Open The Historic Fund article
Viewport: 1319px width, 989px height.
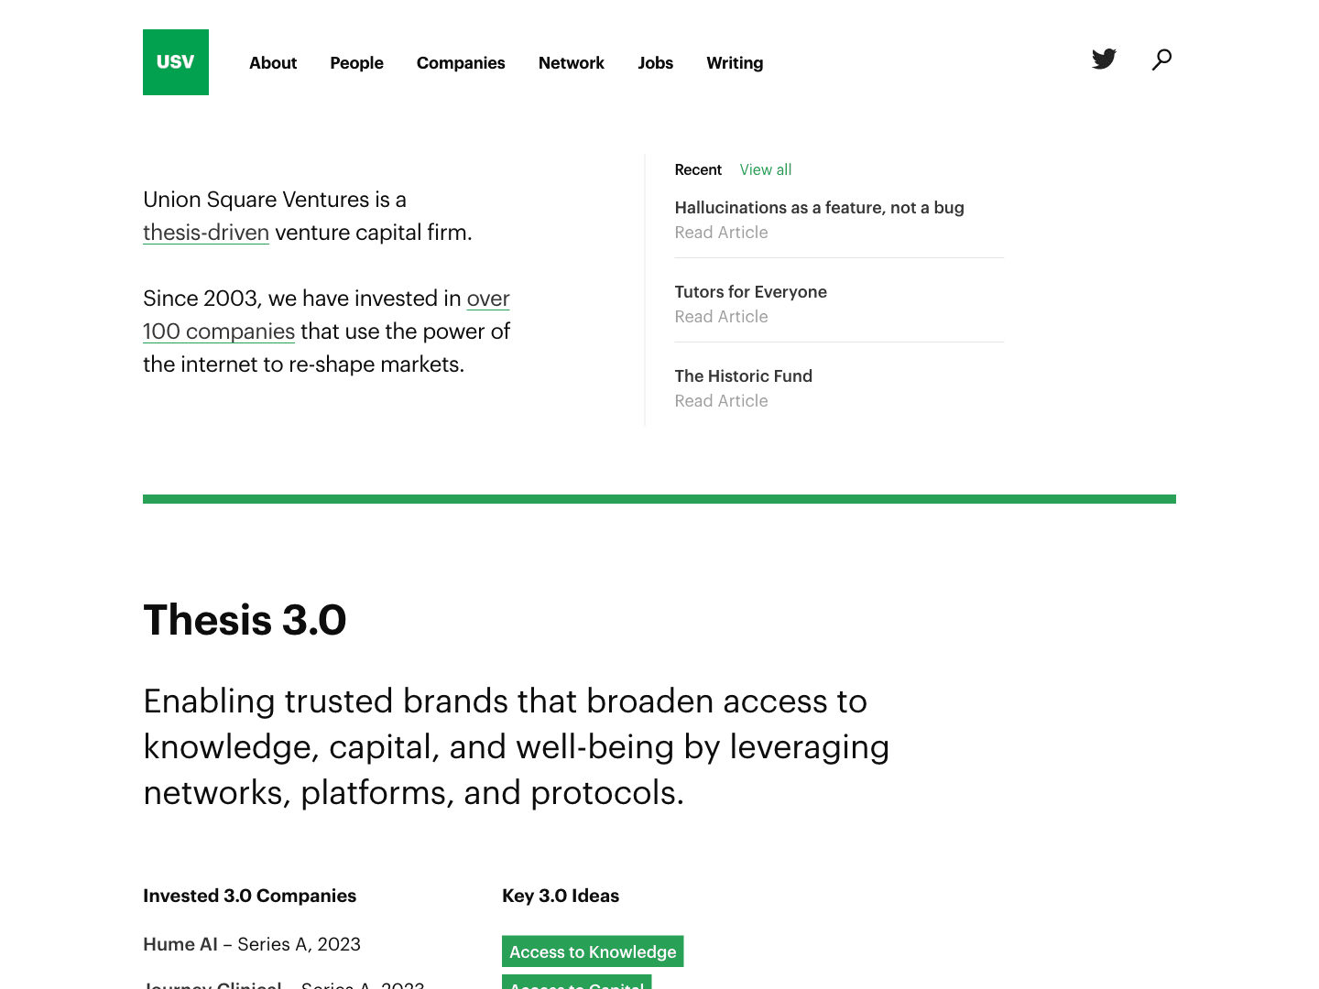tap(743, 376)
